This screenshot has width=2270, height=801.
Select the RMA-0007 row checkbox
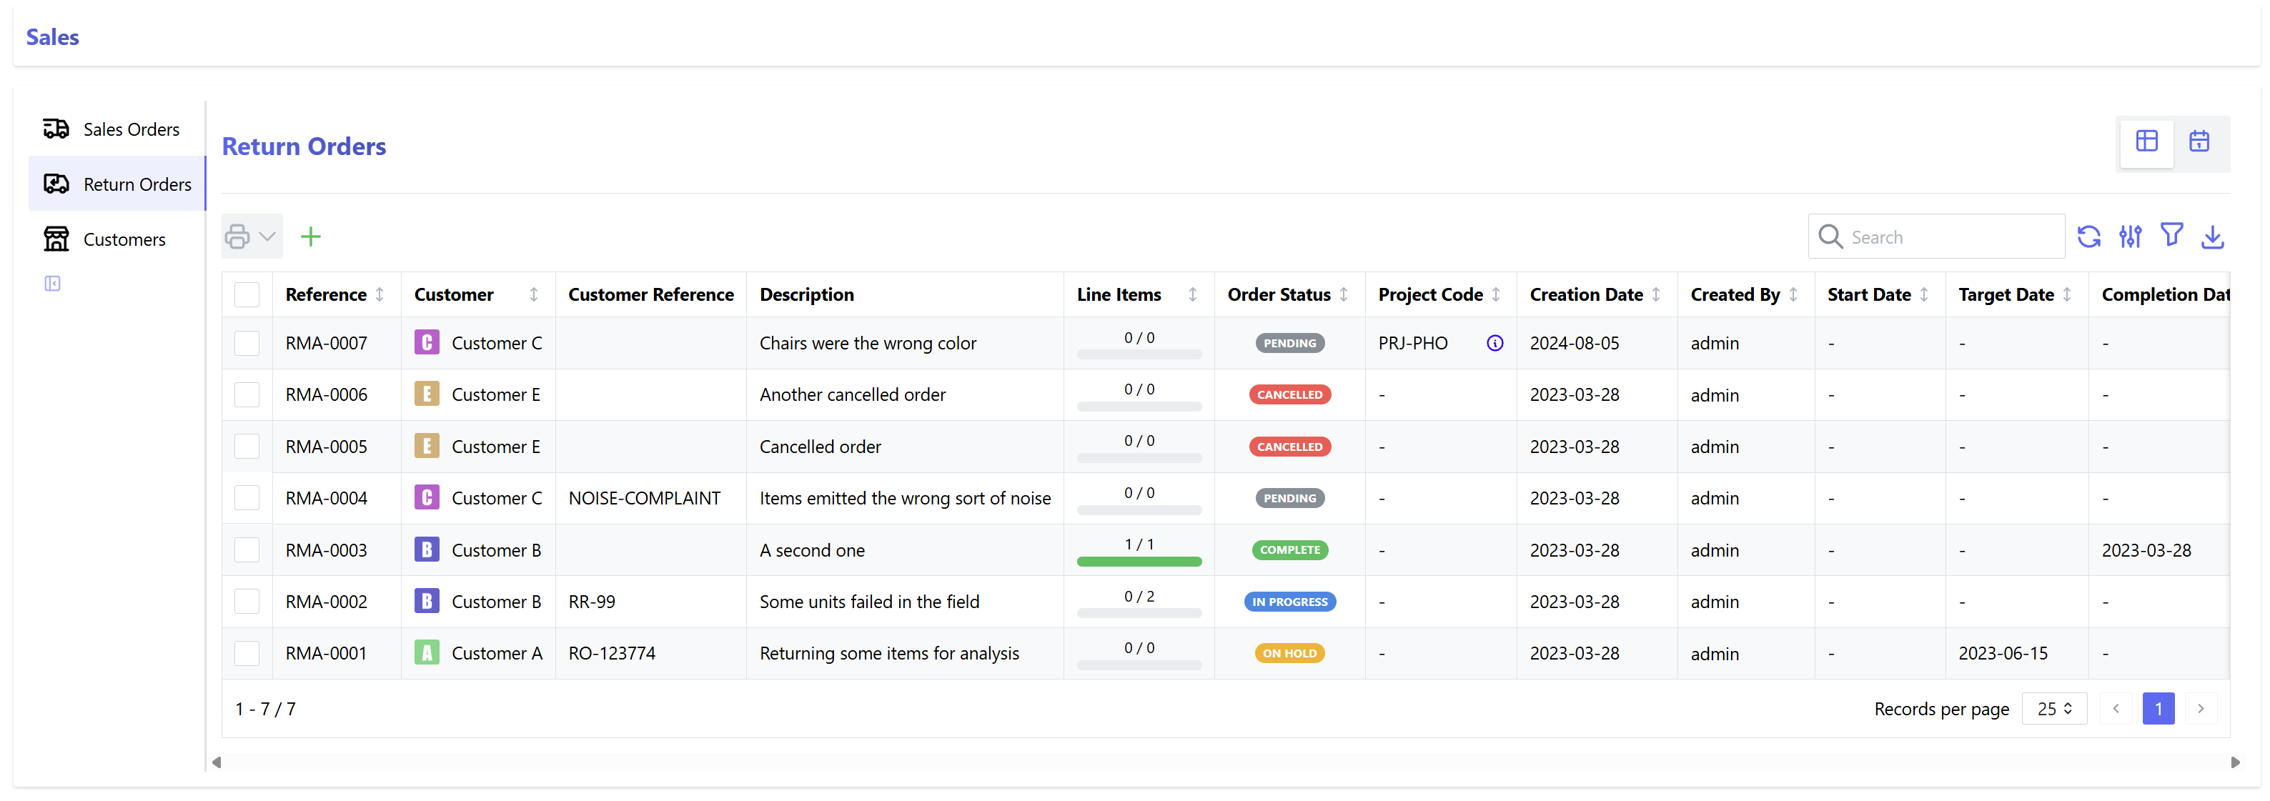point(247,343)
